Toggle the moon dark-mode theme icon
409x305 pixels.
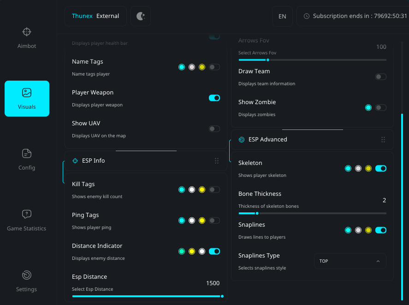tap(141, 16)
